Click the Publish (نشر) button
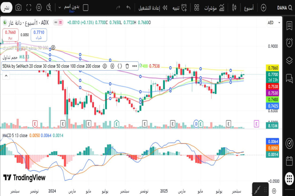295x196 pixels. click(x=6, y=8)
